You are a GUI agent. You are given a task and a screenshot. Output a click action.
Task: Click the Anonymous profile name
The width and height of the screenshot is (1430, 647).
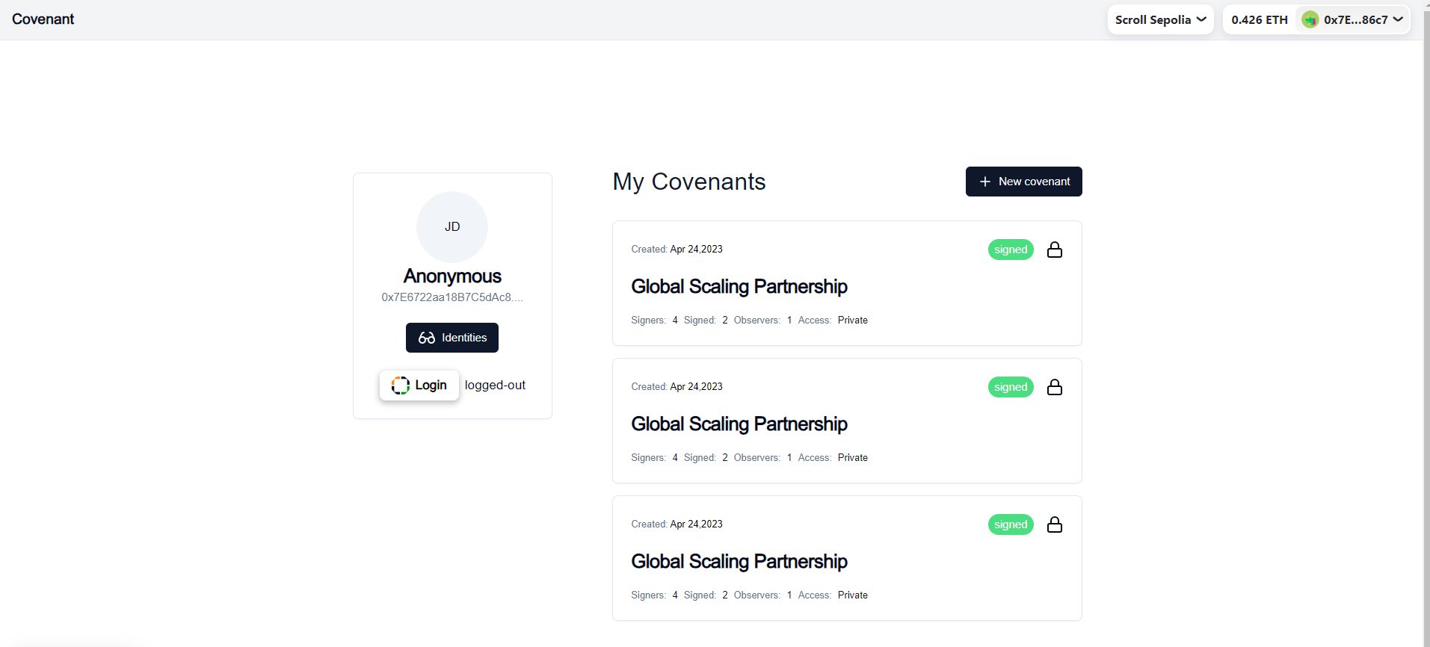click(452, 276)
